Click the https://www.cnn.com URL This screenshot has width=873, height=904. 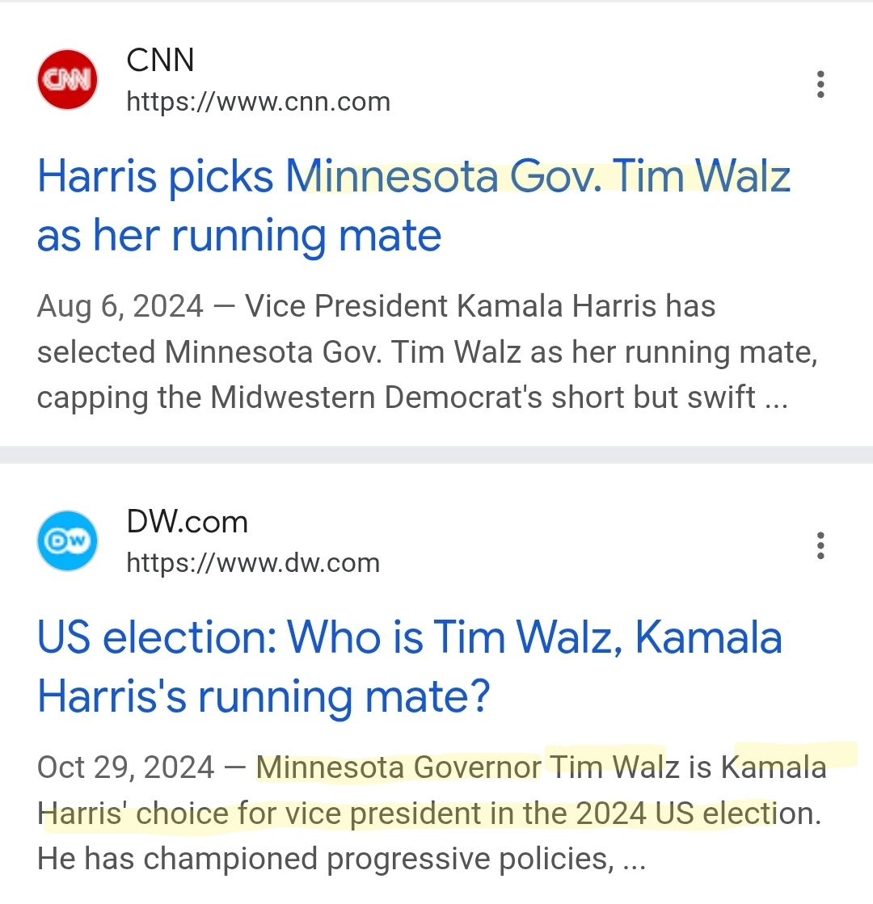coord(258,102)
